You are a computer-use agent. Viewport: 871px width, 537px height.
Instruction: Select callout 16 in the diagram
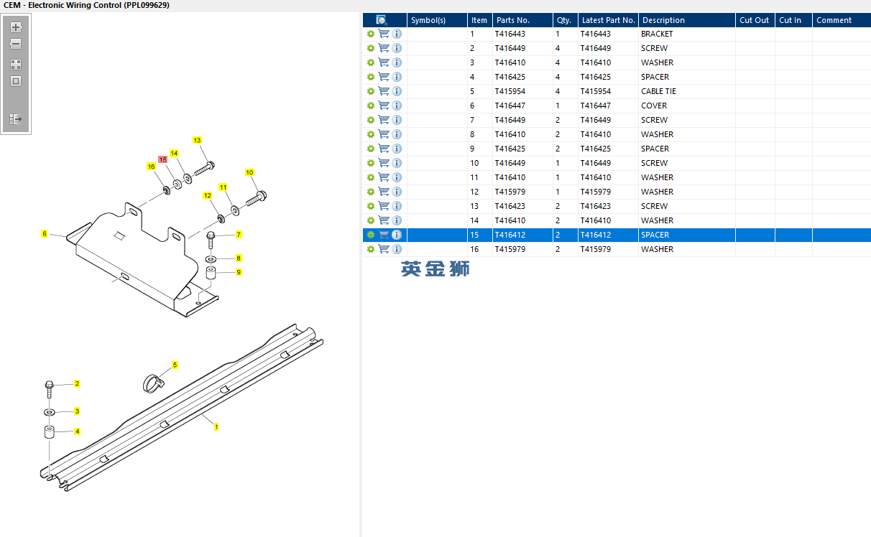(151, 167)
